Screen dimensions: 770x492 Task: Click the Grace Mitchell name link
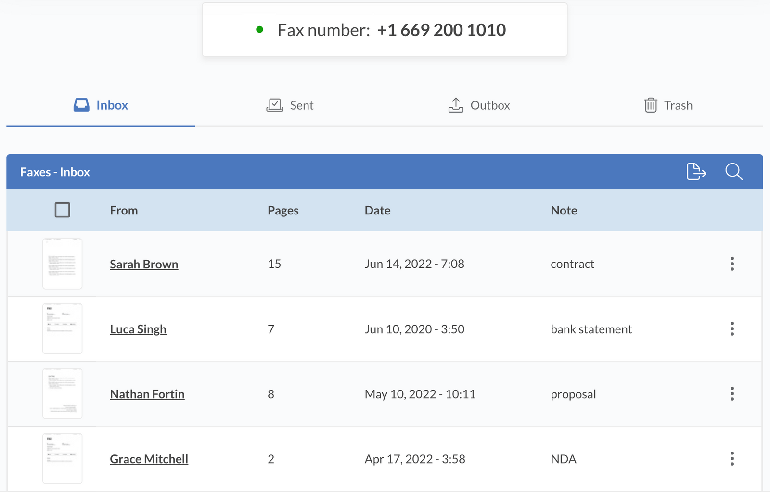149,459
